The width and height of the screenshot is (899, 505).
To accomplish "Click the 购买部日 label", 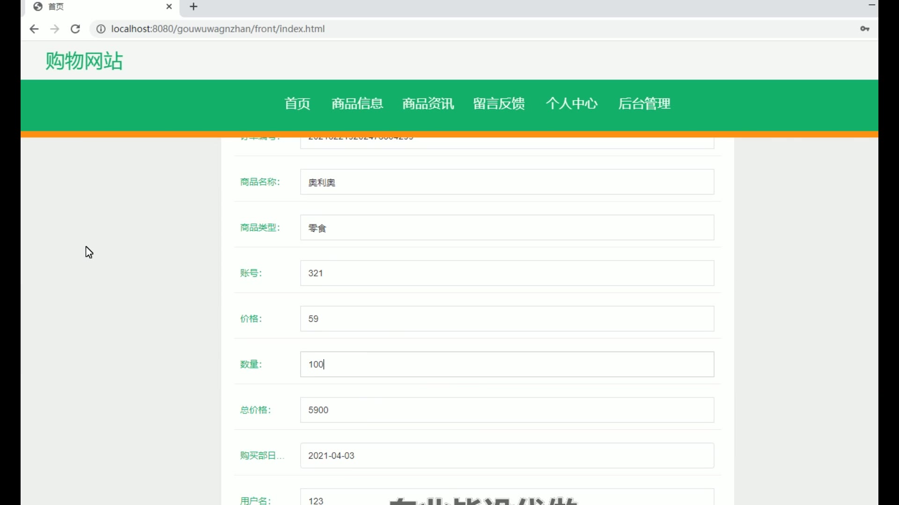I will 262,455.
